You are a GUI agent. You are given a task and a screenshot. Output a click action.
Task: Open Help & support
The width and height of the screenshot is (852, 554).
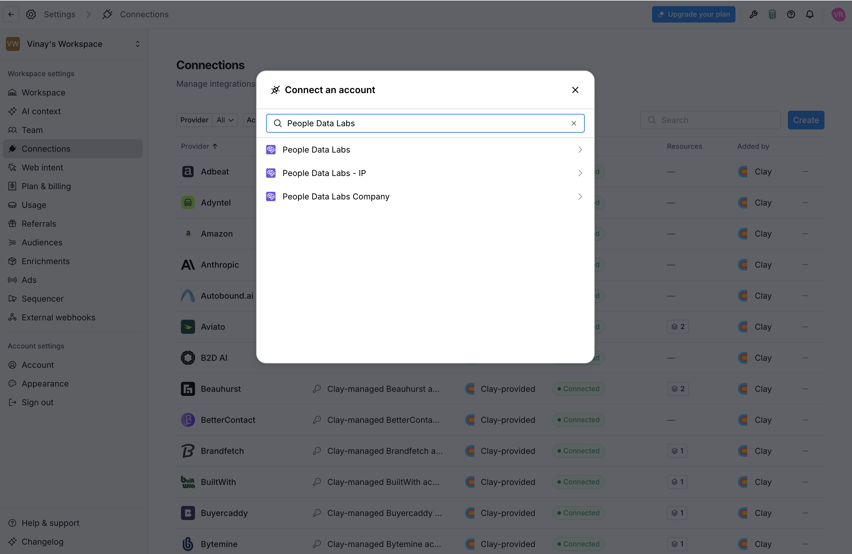(x=73, y=523)
